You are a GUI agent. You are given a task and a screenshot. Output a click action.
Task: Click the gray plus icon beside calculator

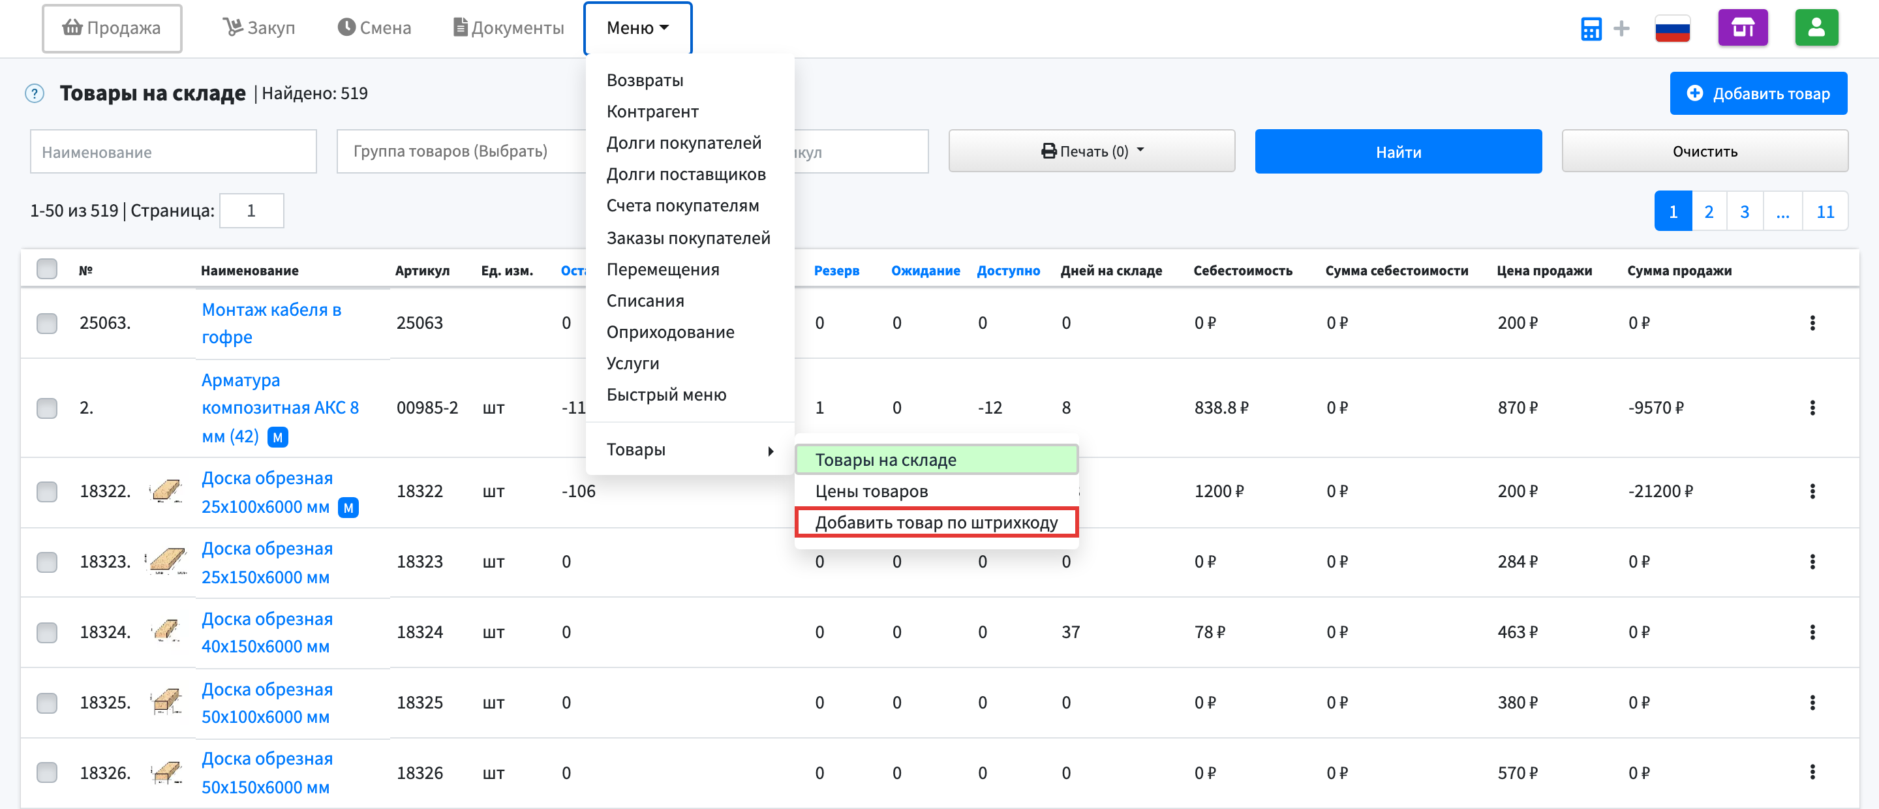pyautogui.click(x=1621, y=29)
